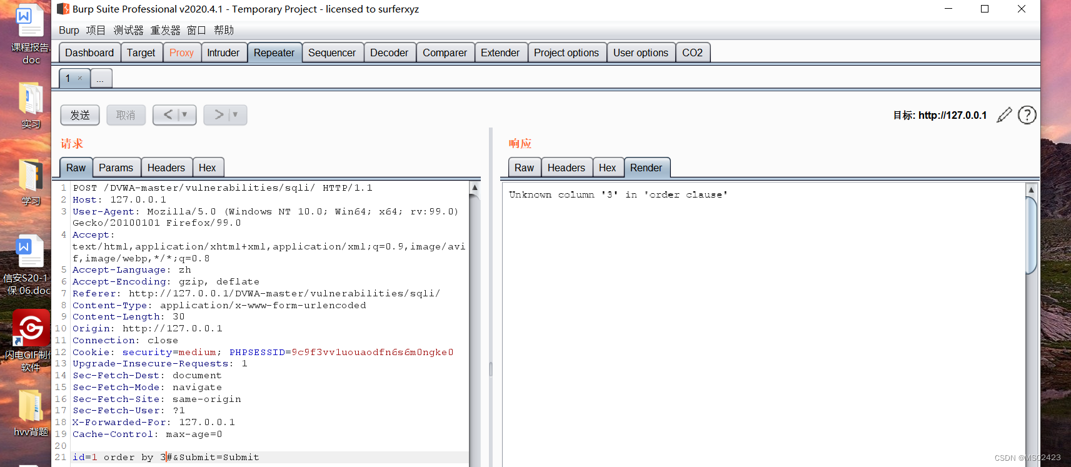Switch to the Decoder tab

click(x=389, y=53)
